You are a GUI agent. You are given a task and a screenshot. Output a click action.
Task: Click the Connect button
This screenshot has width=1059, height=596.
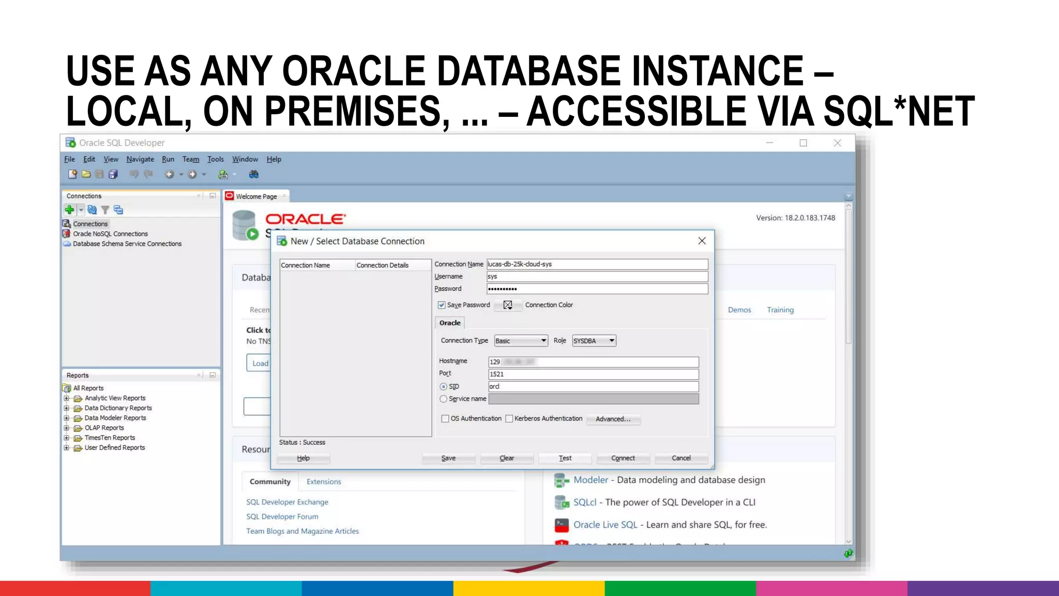coord(623,458)
